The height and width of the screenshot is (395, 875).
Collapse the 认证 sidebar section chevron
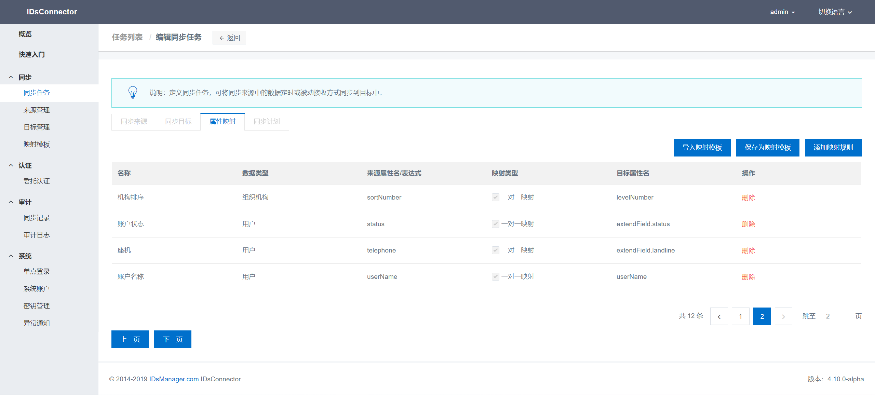point(11,165)
